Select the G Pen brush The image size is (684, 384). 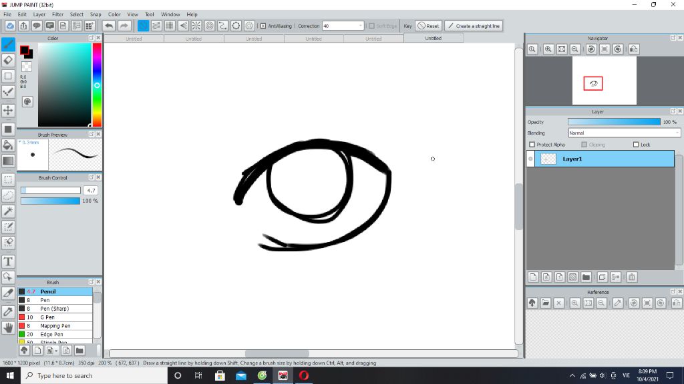click(55, 317)
